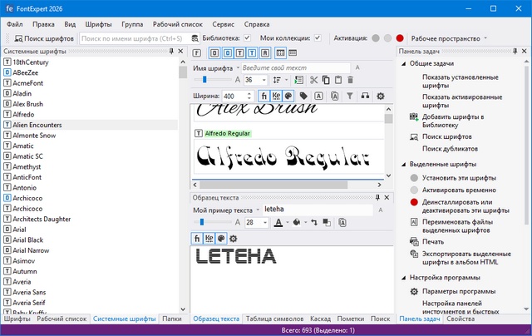Click the boxed letter A icon near Ширина

click(x=318, y=96)
